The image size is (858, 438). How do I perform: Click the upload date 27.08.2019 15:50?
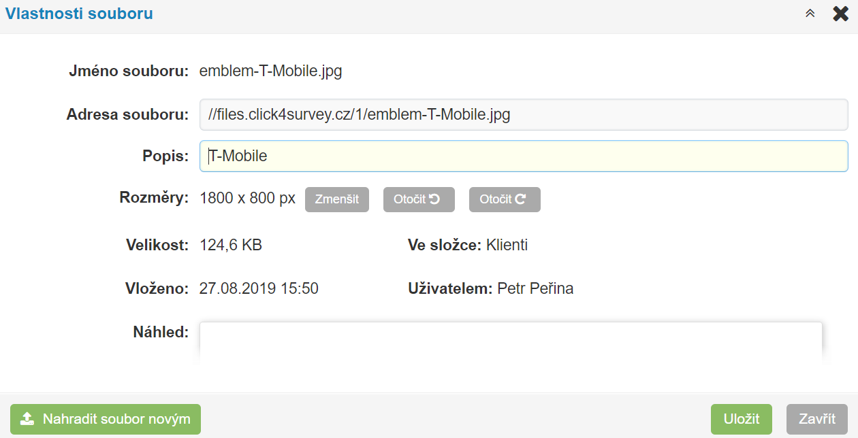pyautogui.click(x=259, y=288)
